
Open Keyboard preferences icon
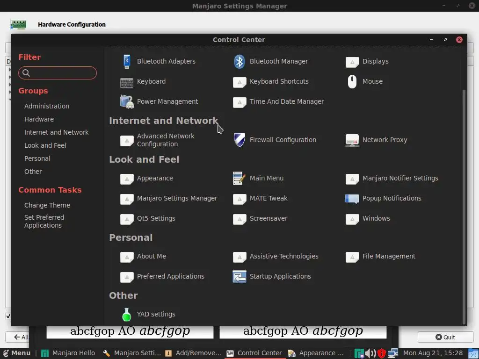coord(126,82)
